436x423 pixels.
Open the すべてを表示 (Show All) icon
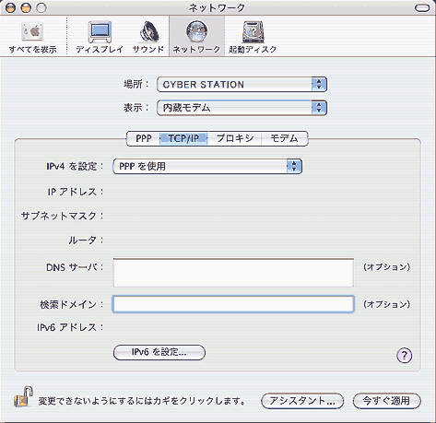click(32, 31)
